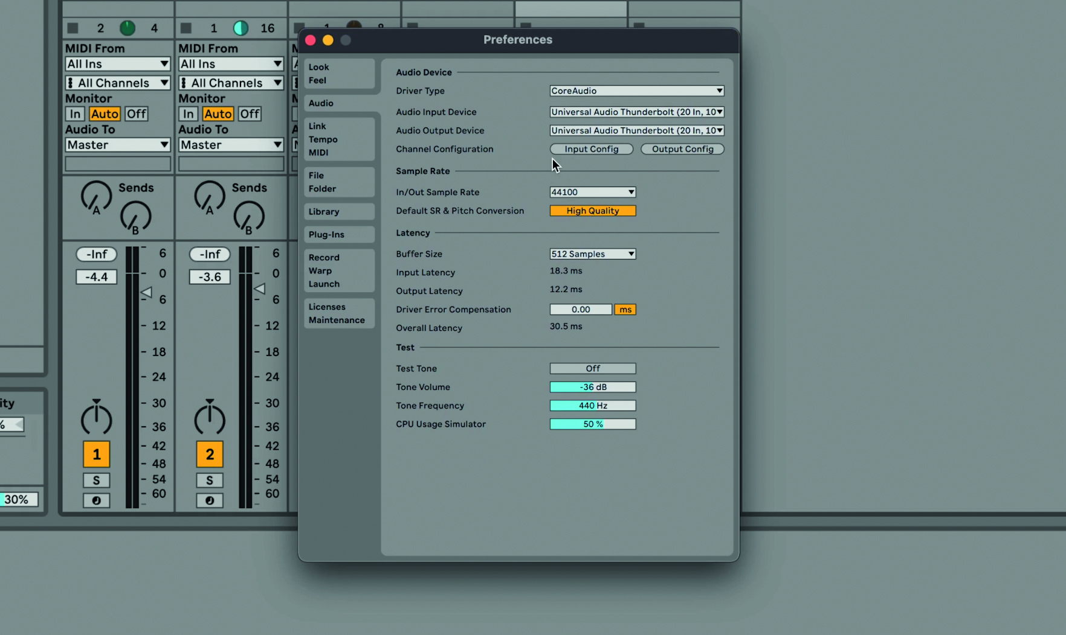Open Audio Input Device dropdown
This screenshot has width=1066, height=635.
637,112
